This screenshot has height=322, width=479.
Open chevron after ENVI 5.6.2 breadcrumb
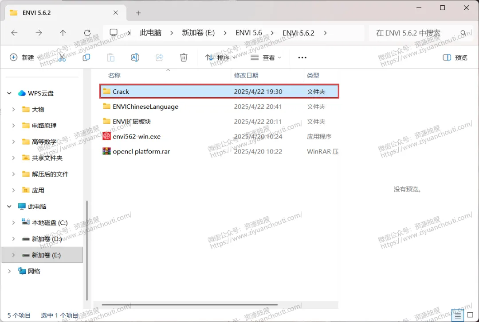pyautogui.click(x=325, y=33)
